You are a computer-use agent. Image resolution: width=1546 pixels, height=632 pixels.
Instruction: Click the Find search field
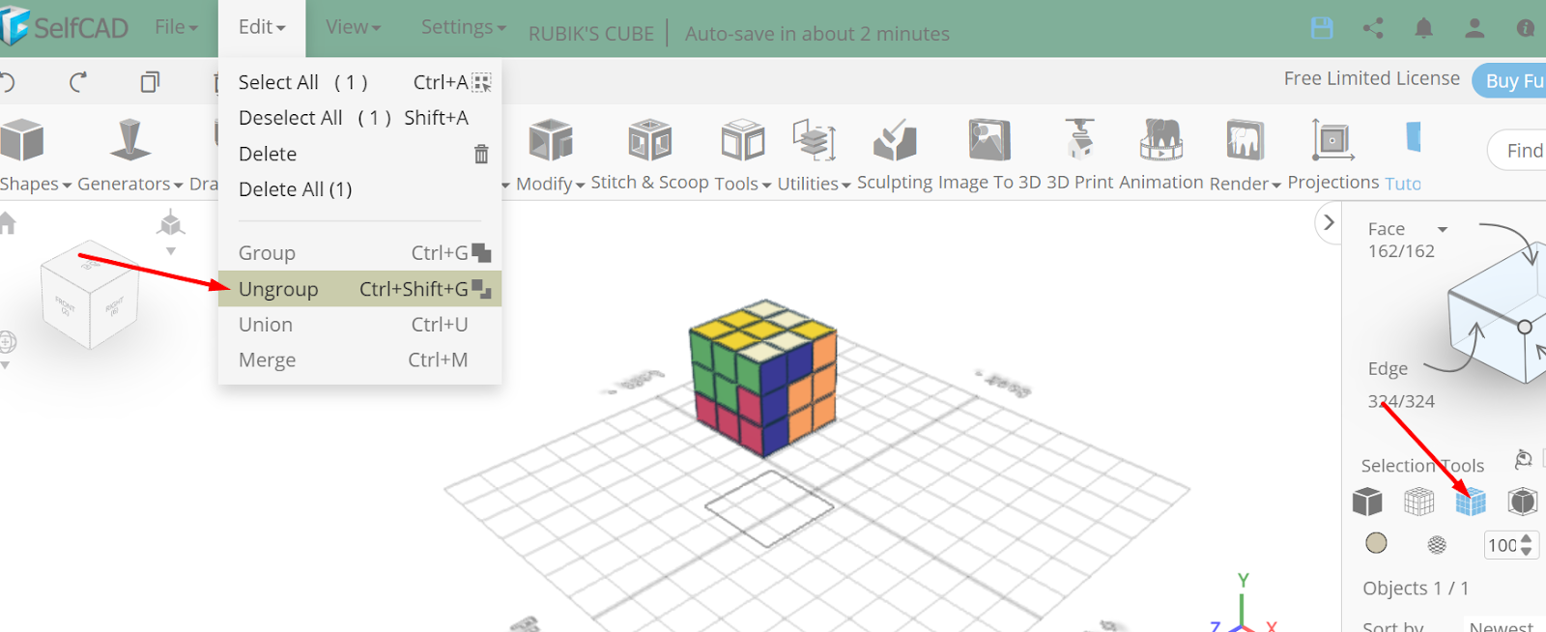1517,151
